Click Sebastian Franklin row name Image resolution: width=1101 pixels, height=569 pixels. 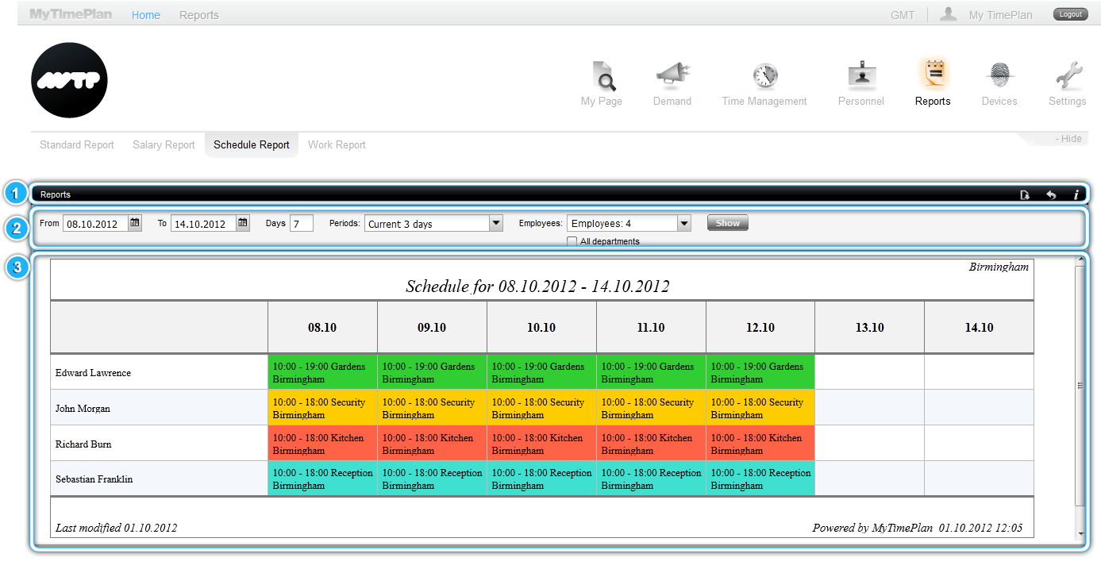[94, 479]
